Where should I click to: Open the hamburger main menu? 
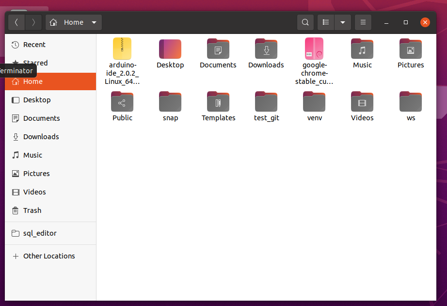coord(363,22)
